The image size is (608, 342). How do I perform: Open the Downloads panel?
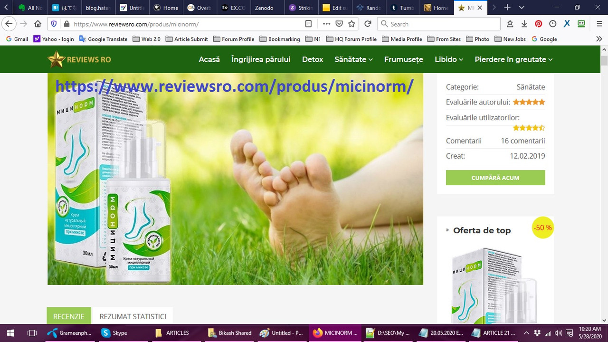coord(524,24)
